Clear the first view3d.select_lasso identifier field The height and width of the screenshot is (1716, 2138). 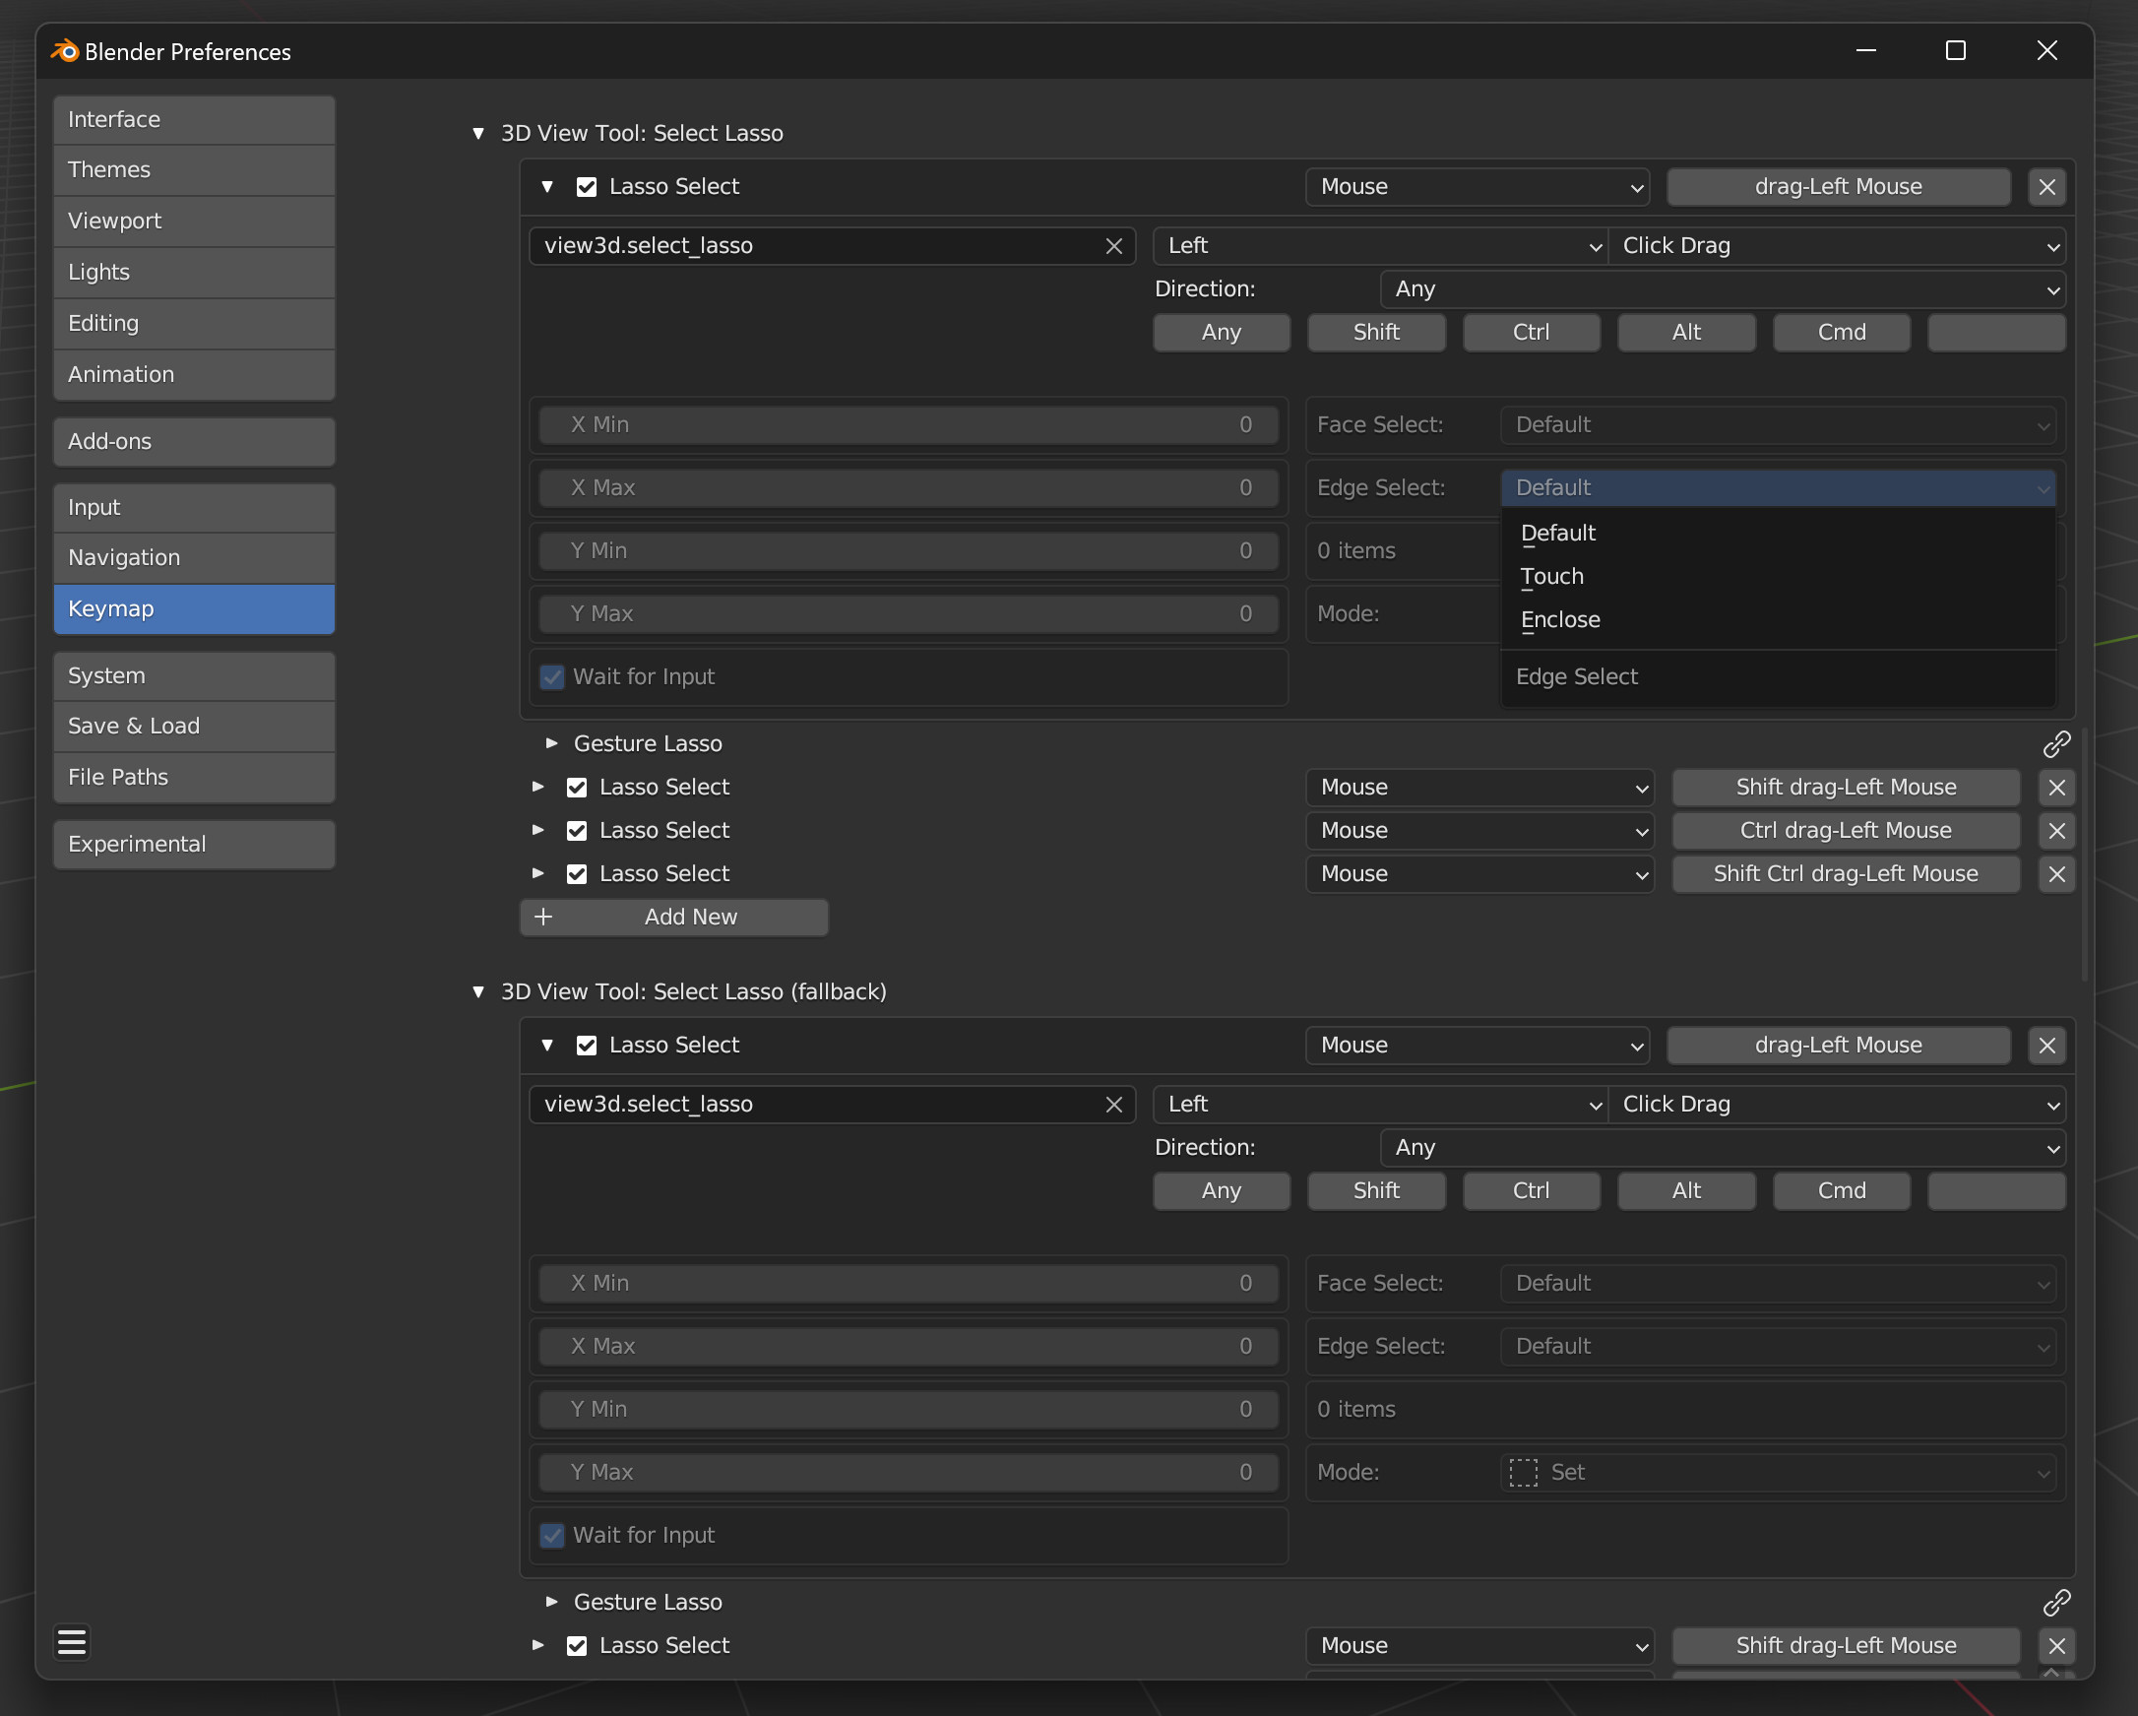[x=1113, y=246]
